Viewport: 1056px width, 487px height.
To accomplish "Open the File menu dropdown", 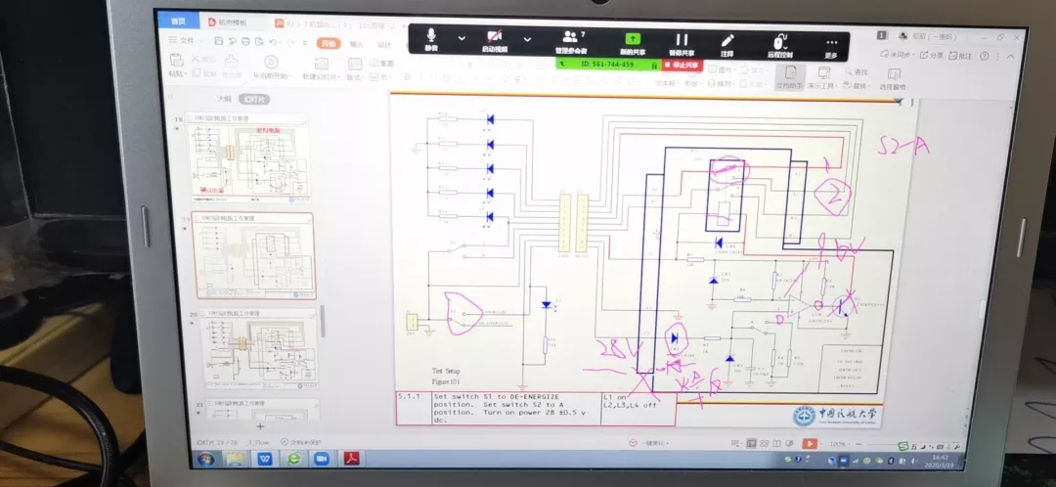I will [186, 40].
